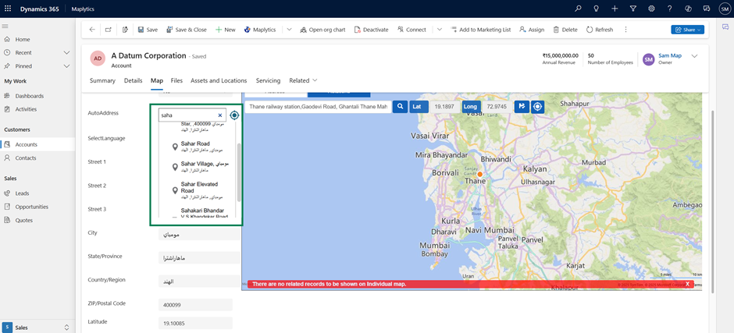Go back using the back arrow
734x333 pixels.
[92, 30]
